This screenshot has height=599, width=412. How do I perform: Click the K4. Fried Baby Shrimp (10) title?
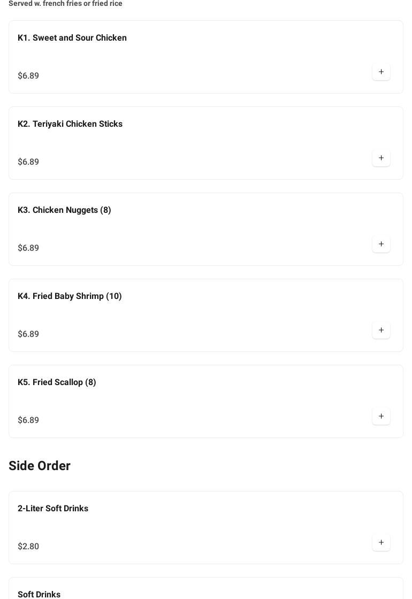(x=70, y=296)
